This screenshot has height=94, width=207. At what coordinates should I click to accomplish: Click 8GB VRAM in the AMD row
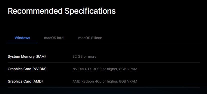[x=128, y=81]
